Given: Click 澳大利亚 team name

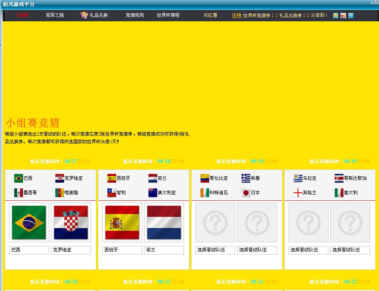Looking at the screenshot, I should (x=167, y=193).
